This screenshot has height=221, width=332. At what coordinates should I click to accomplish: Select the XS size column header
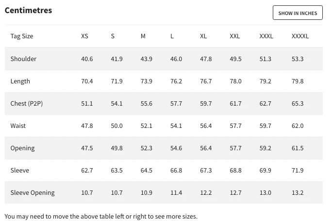pyautogui.click(x=85, y=36)
